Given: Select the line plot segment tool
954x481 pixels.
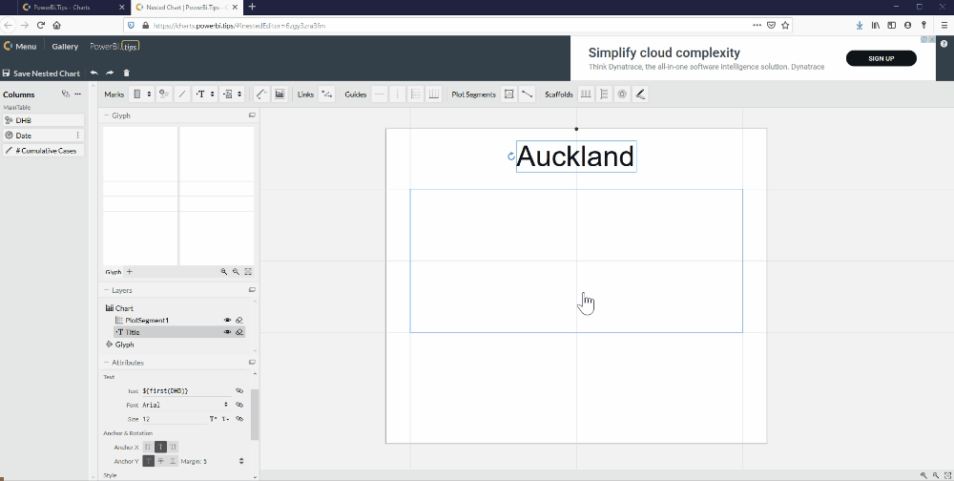Looking at the screenshot, I should [x=527, y=94].
